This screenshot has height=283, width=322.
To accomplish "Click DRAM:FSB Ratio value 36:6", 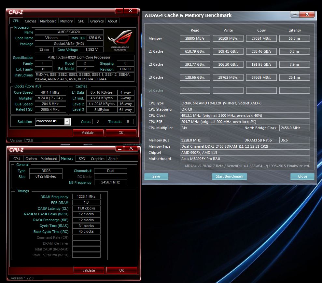I will tap(294, 140).
